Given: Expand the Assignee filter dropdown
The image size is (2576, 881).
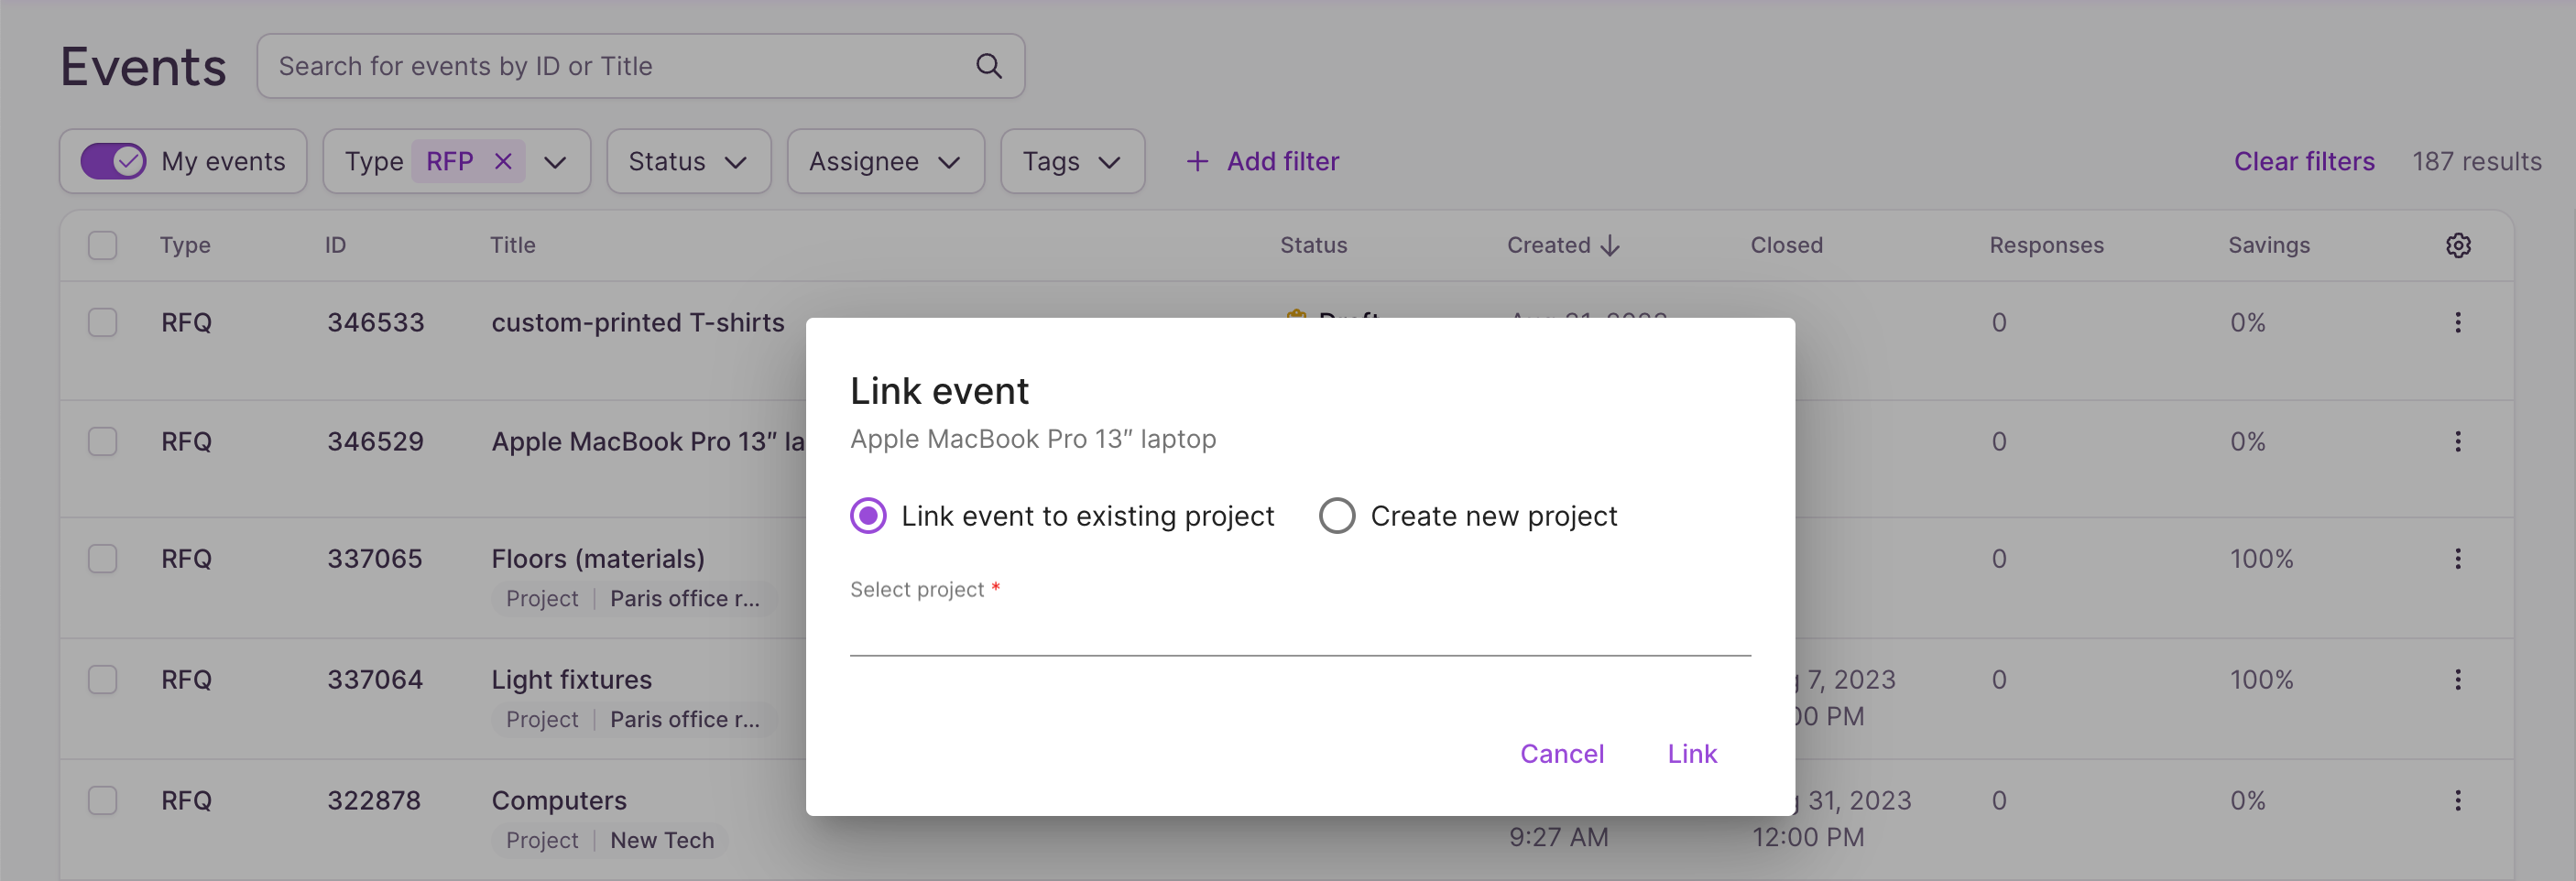Looking at the screenshot, I should (x=885, y=161).
